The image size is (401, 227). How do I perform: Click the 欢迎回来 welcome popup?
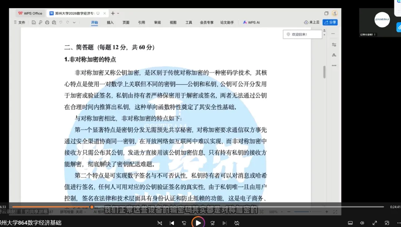pos(302,34)
